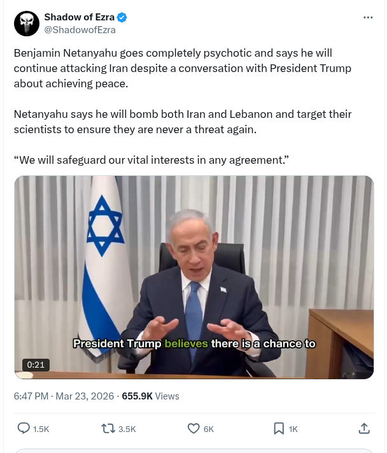Click the 1K bookmarks count
The image size is (387, 453).
293,429
